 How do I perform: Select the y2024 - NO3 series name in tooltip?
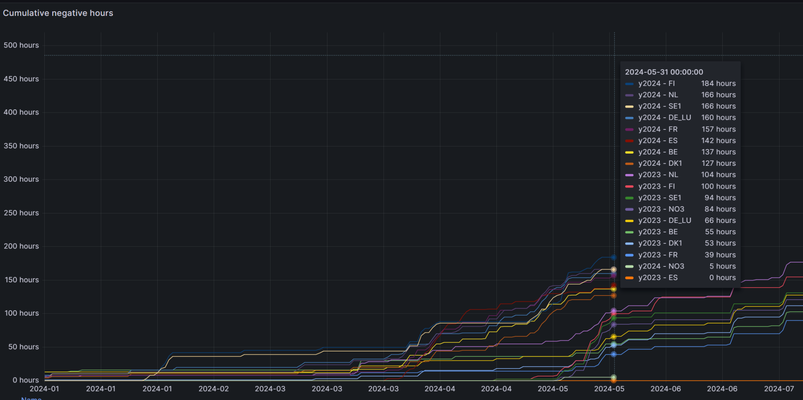pyautogui.click(x=662, y=266)
